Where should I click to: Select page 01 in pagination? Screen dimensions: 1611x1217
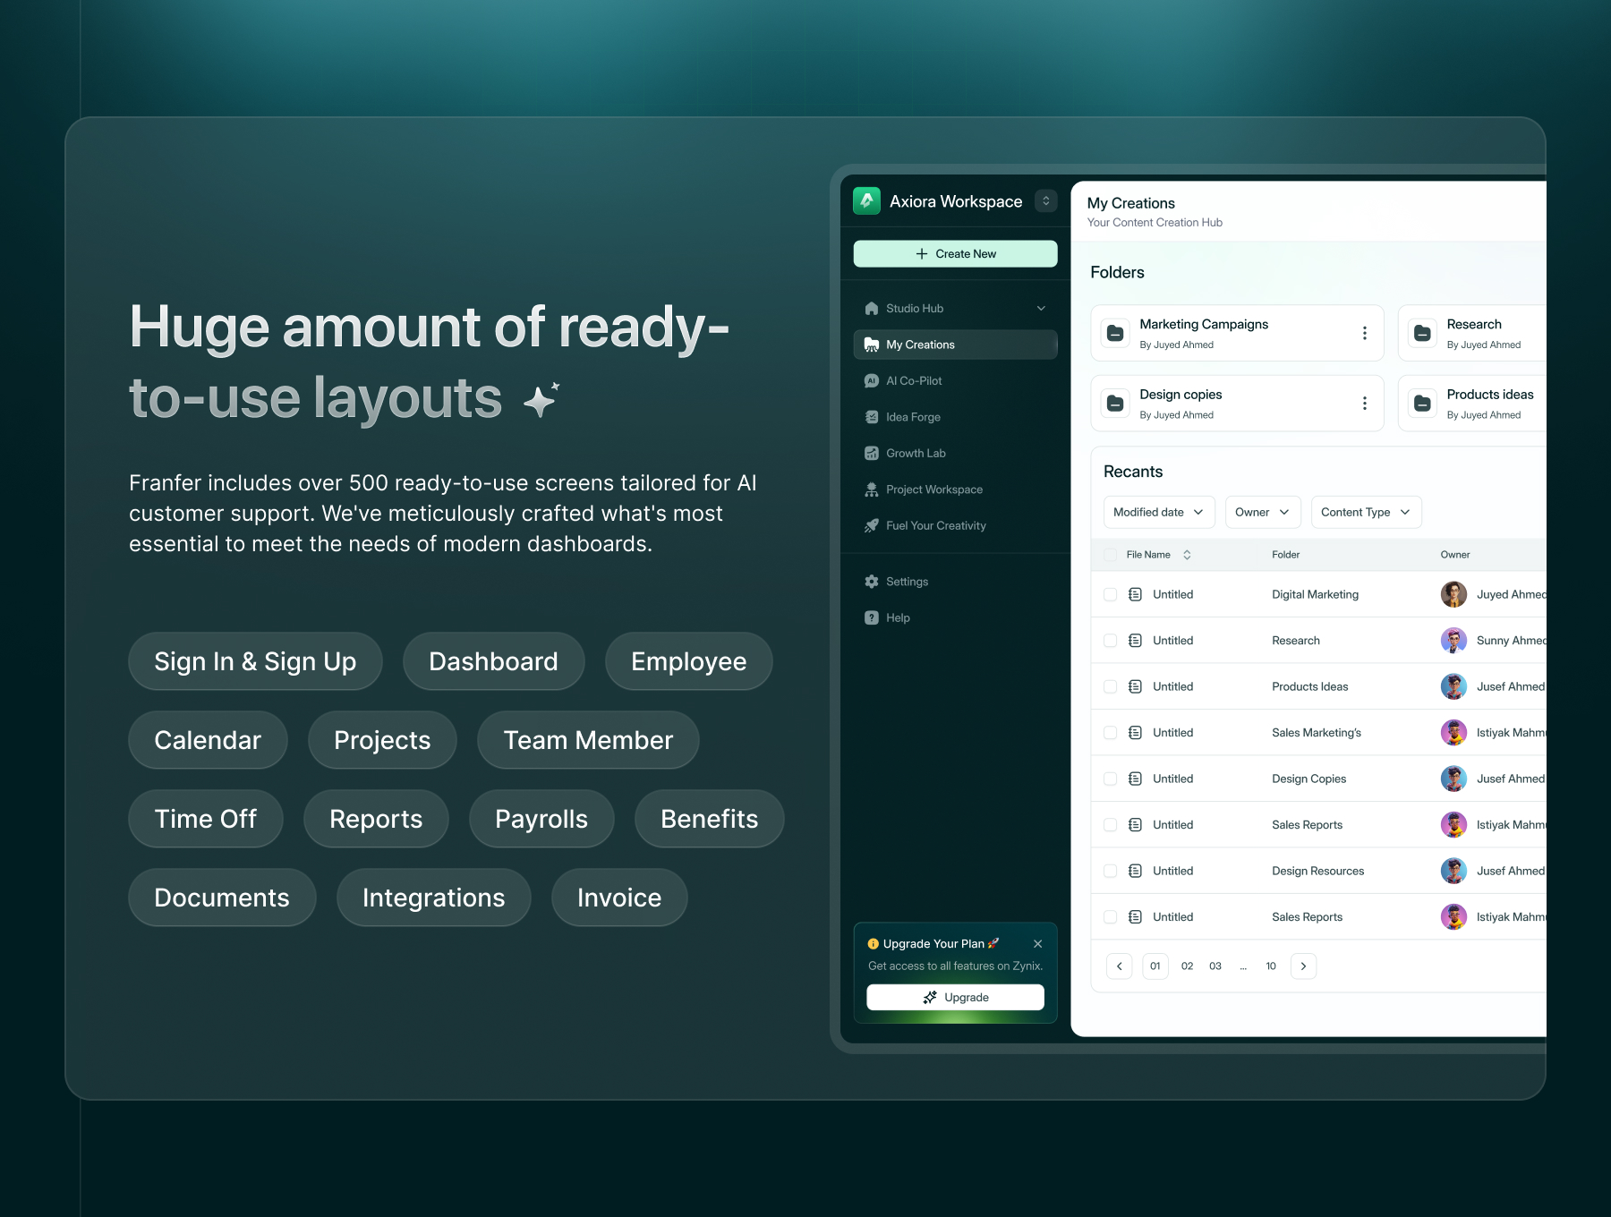[1155, 966]
